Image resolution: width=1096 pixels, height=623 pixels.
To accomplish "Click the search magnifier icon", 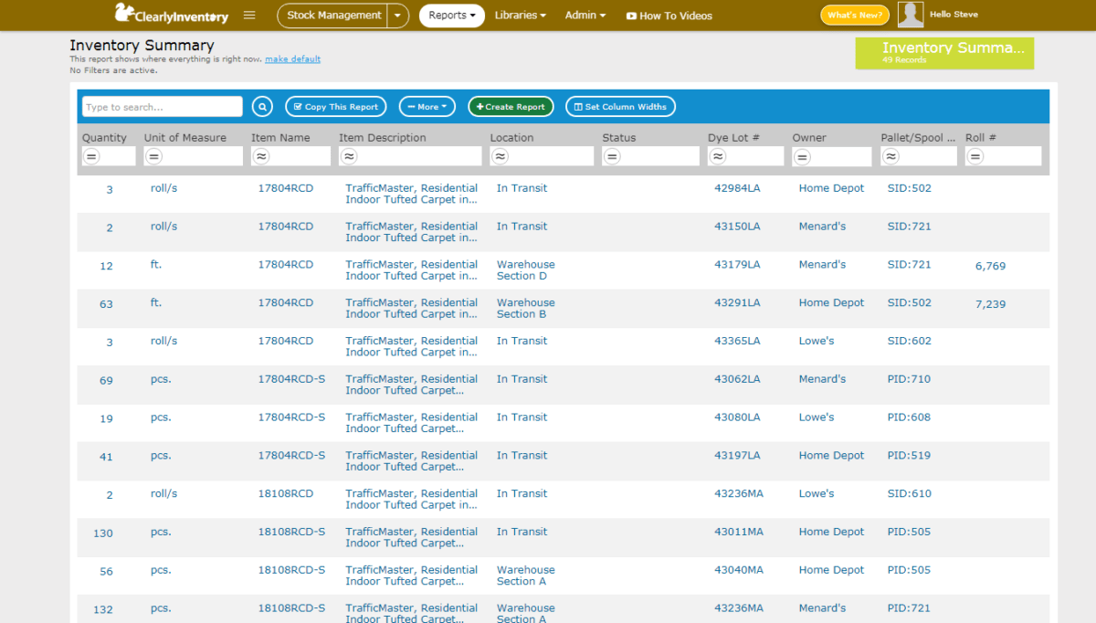I will pyautogui.click(x=262, y=106).
